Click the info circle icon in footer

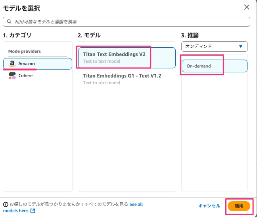click(6, 205)
